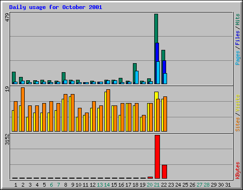Click the "Sites" legend label

point(237,124)
